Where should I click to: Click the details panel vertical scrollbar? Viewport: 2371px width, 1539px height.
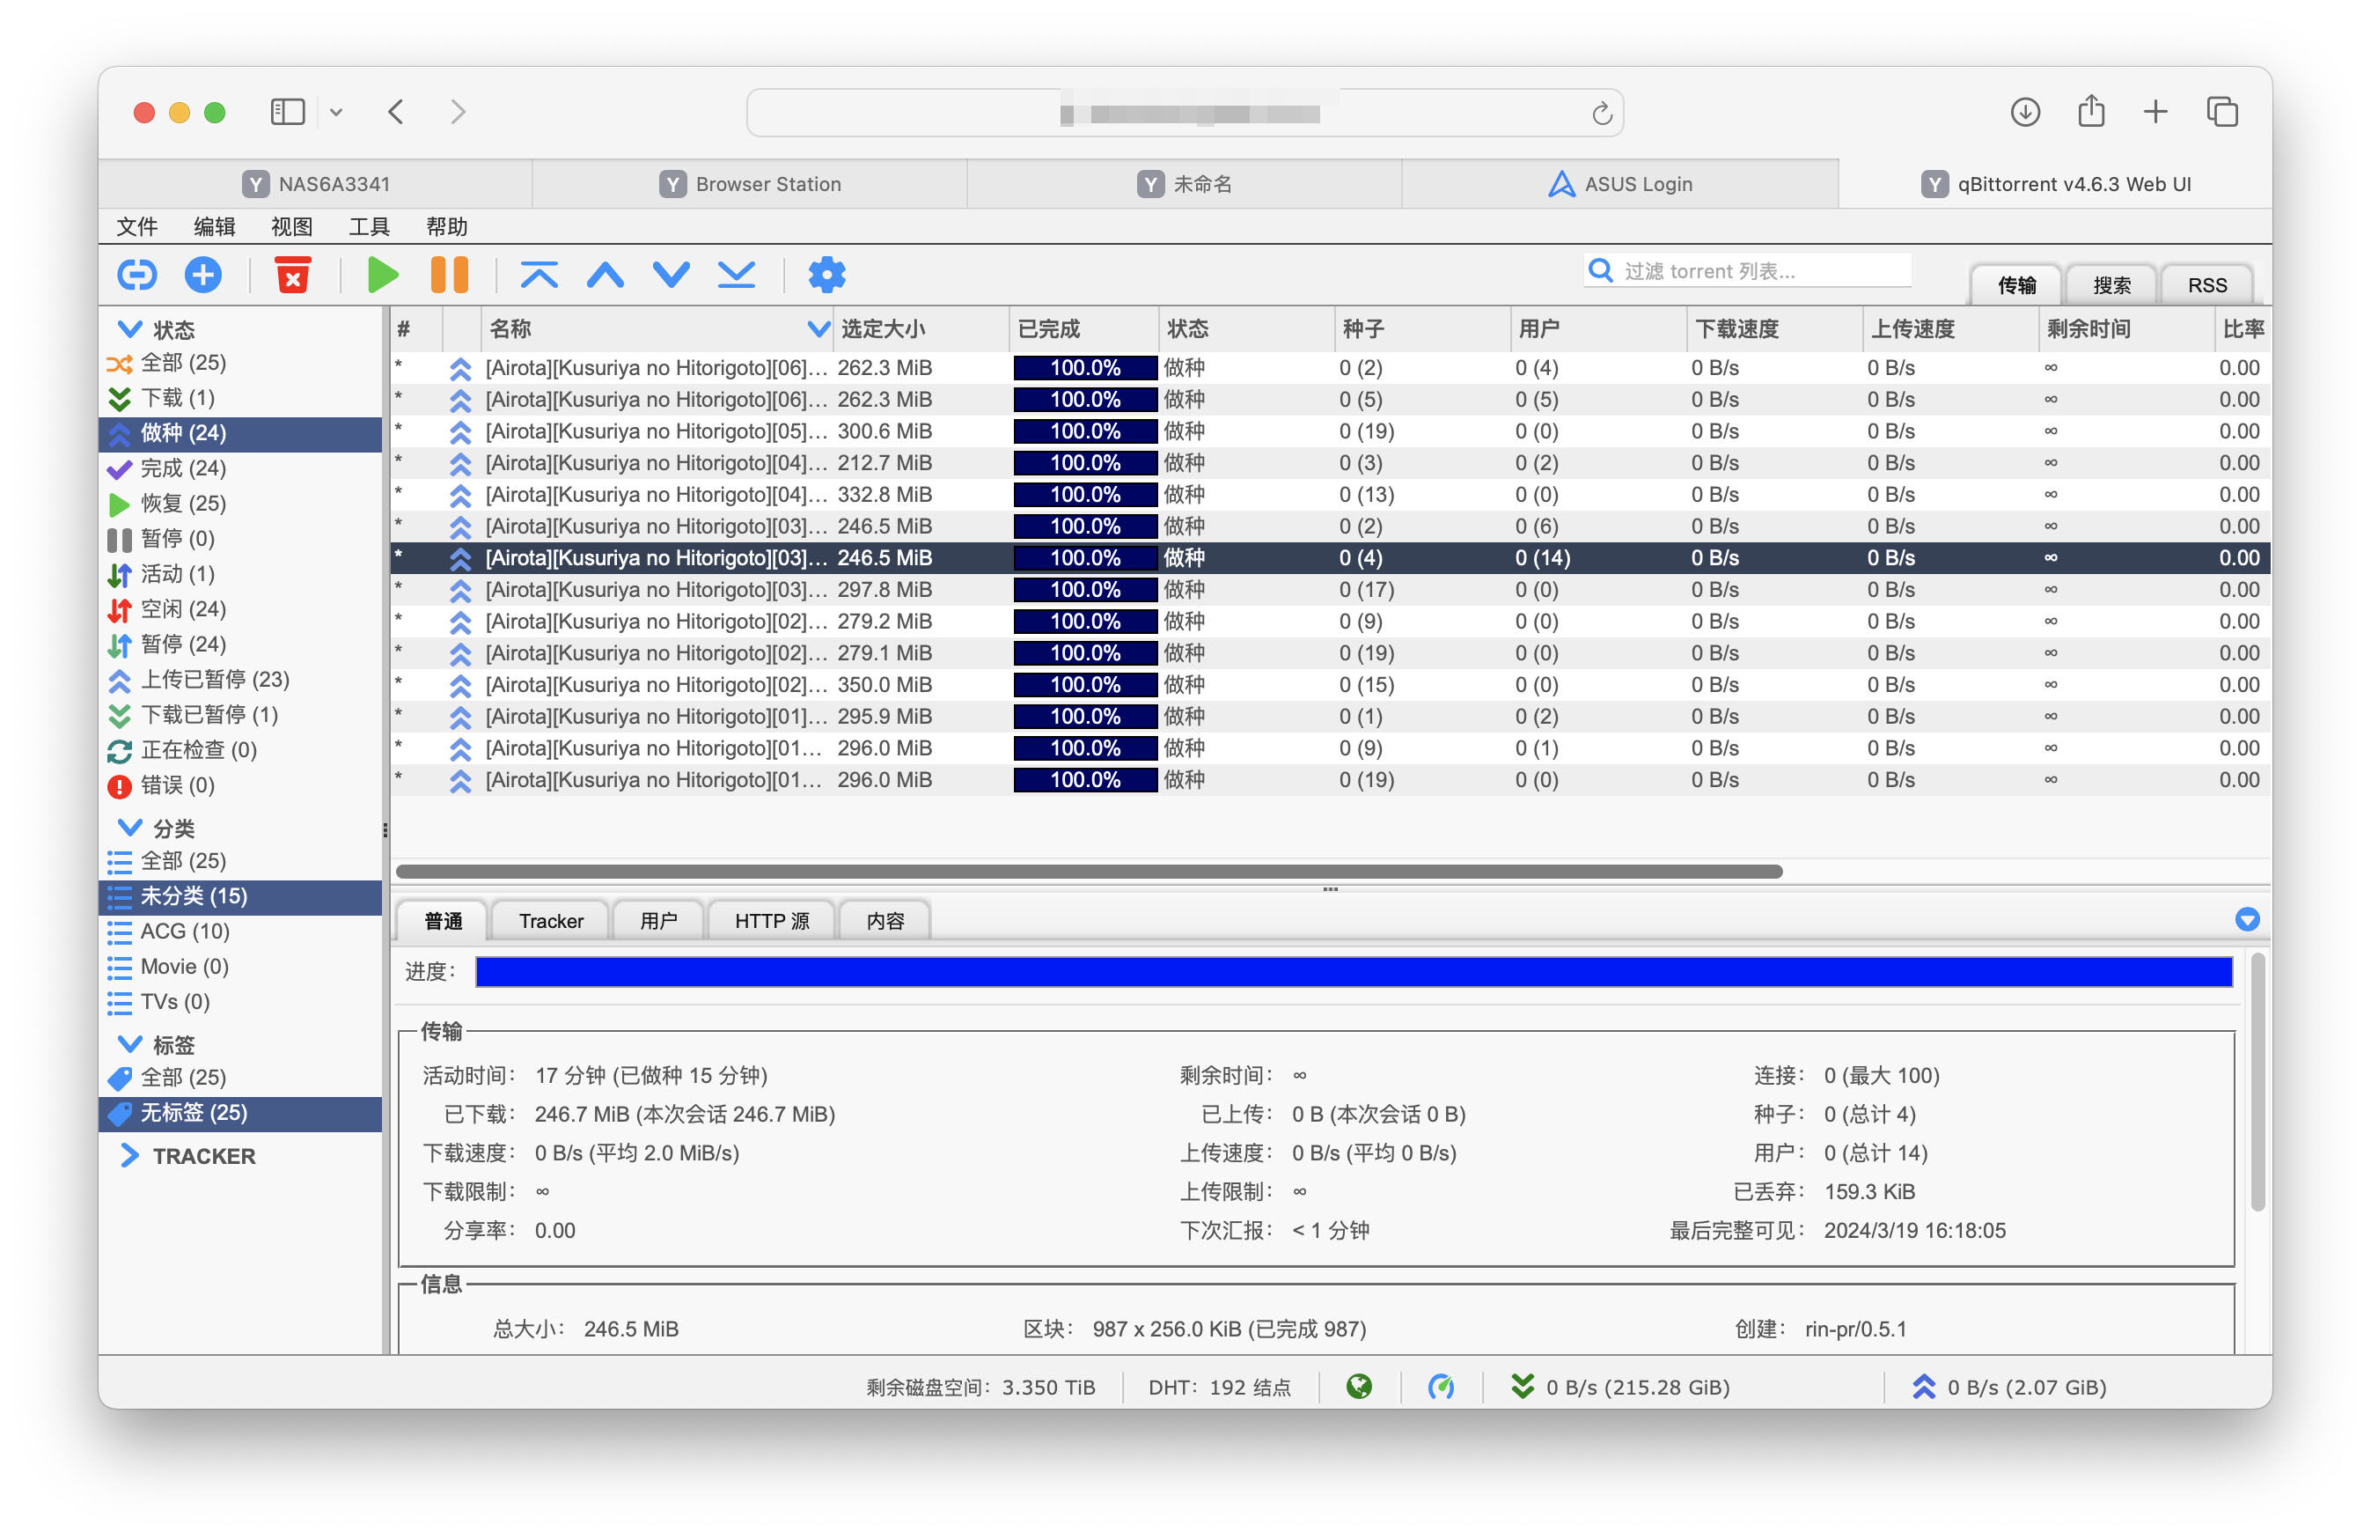tap(2257, 1081)
